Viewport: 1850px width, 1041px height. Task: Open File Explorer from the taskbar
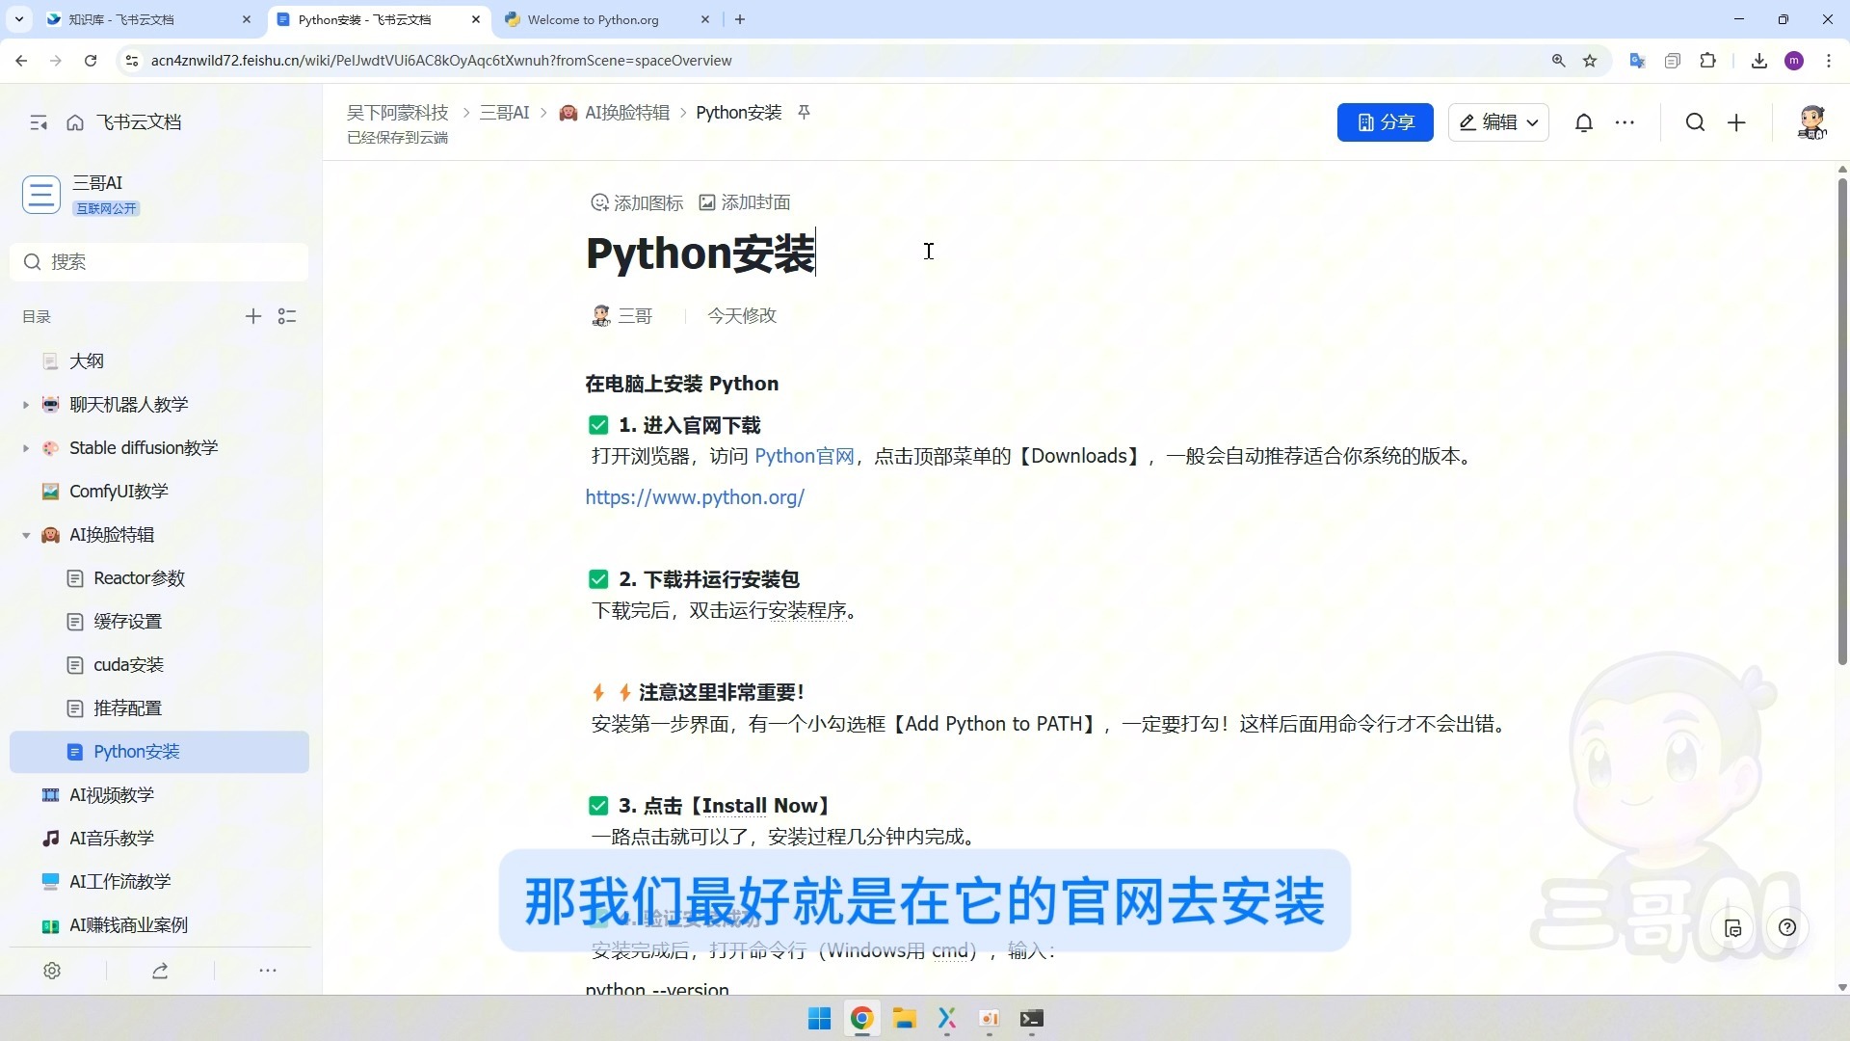904,1019
